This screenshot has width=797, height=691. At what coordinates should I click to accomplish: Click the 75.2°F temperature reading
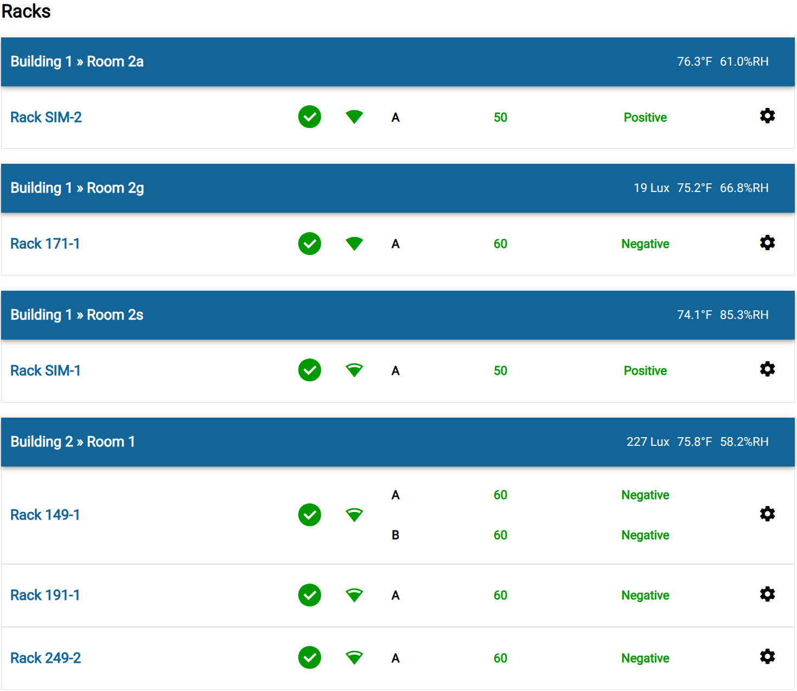[x=694, y=188]
